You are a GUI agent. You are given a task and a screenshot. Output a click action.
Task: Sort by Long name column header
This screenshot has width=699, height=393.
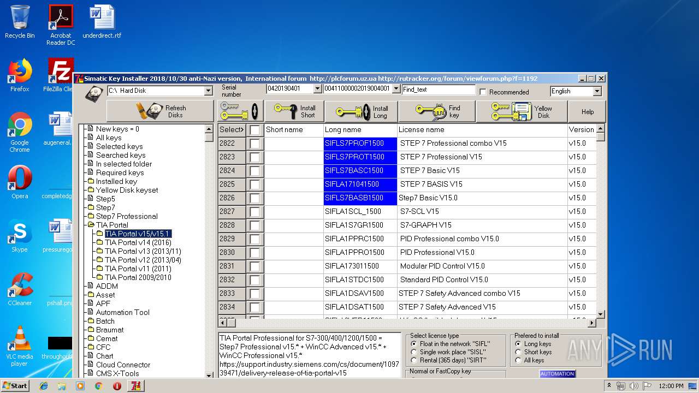[x=360, y=130]
